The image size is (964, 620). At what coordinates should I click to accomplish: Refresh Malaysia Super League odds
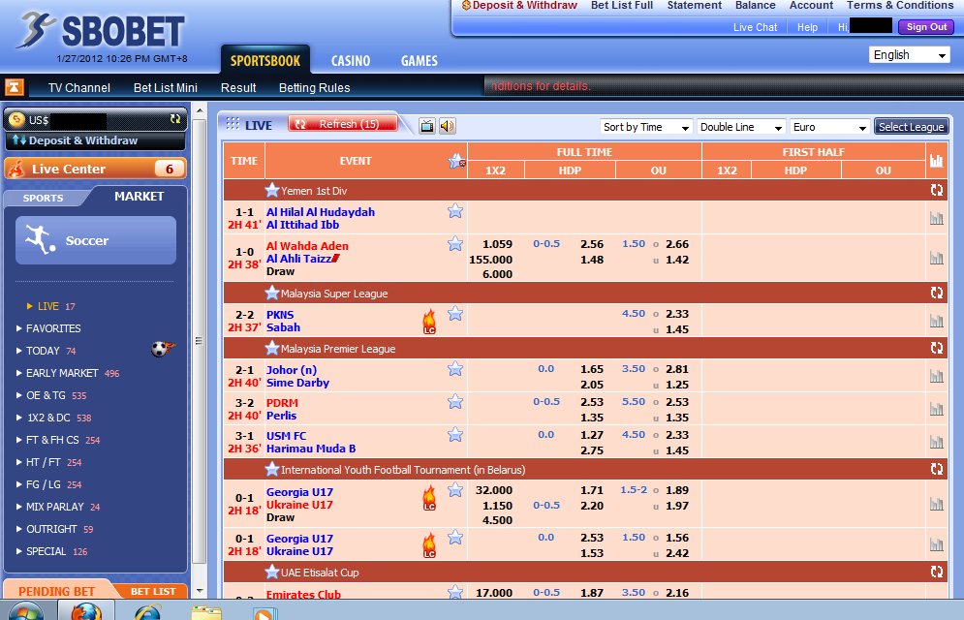(x=936, y=294)
